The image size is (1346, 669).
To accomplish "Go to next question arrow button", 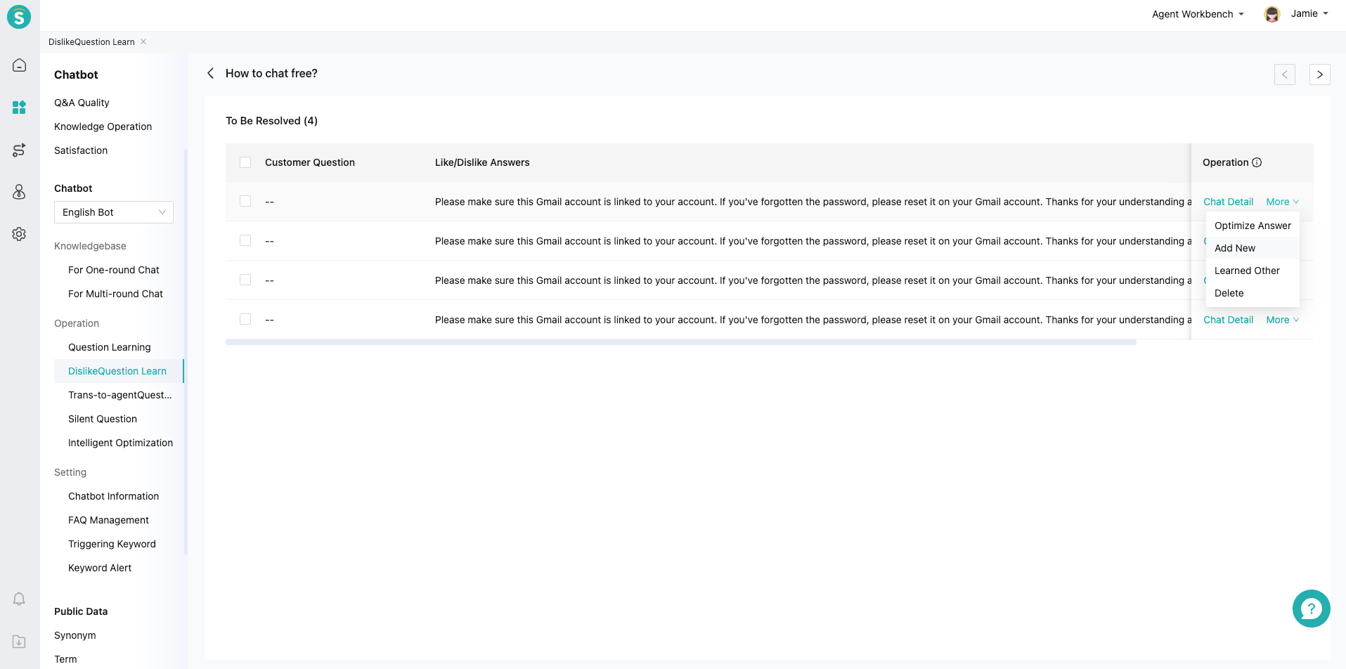I will pos(1320,74).
